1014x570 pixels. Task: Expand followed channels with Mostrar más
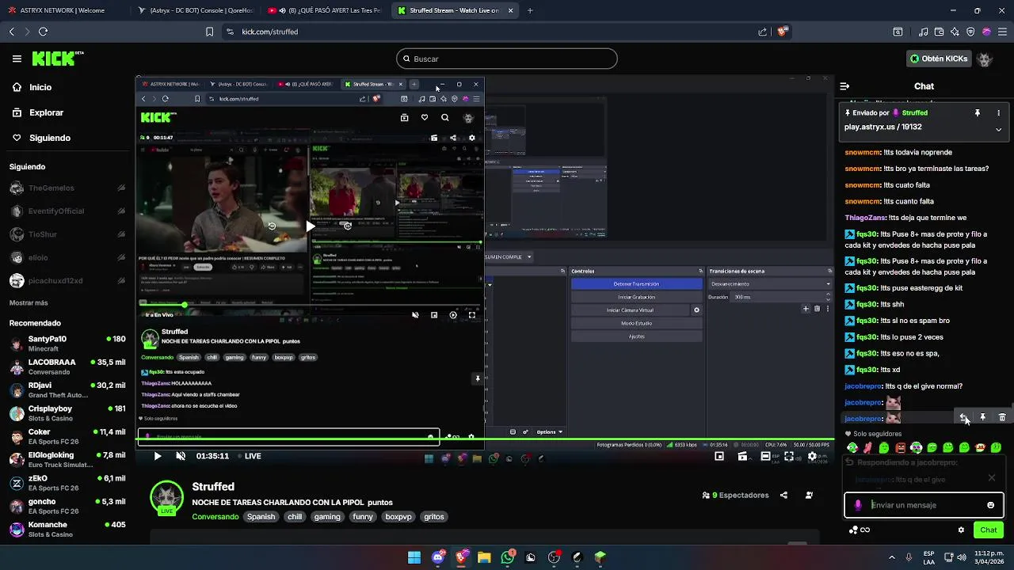coord(29,303)
